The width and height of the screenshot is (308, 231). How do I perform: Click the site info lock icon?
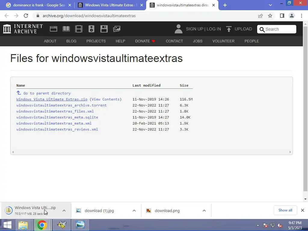[38, 16]
